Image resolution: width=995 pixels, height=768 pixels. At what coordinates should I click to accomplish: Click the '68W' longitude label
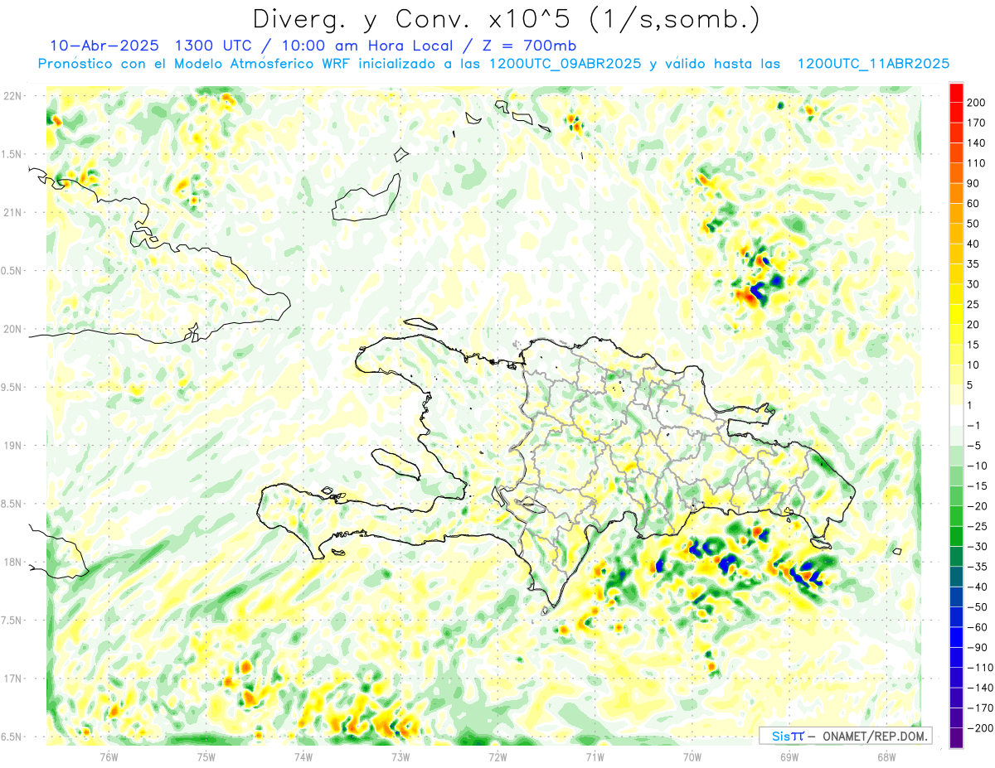point(886,756)
